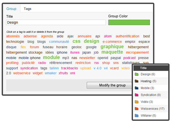Viewport: 172px width, 123px height.
Task: Click the annuaire tag
Action: coord(85,36)
